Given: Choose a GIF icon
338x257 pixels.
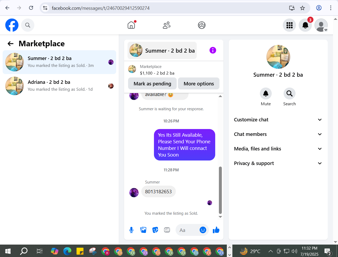Looking at the screenshot, I should click(167, 230).
